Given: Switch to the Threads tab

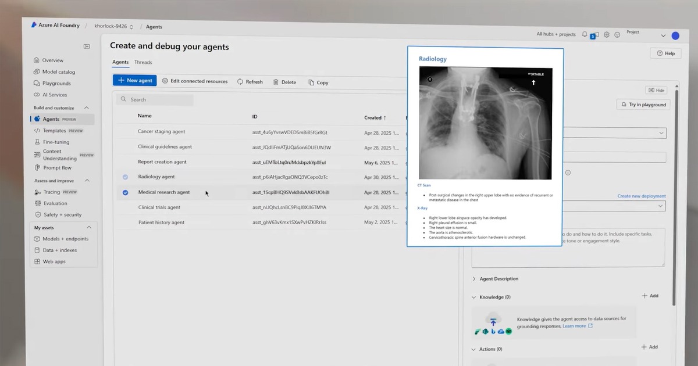Looking at the screenshot, I should [x=143, y=62].
